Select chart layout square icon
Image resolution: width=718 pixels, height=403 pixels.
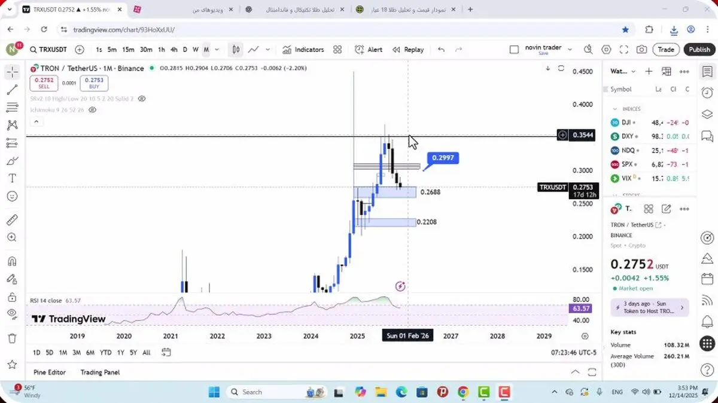[x=514, y=50]
